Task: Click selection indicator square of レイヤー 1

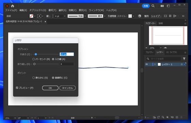Action: [184, 64]
